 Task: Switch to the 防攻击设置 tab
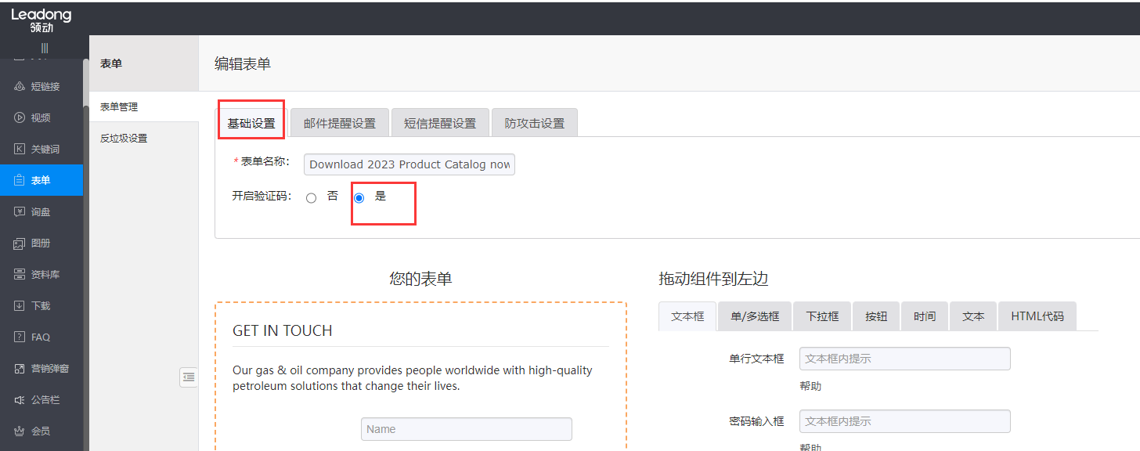(x=535, y=123)
